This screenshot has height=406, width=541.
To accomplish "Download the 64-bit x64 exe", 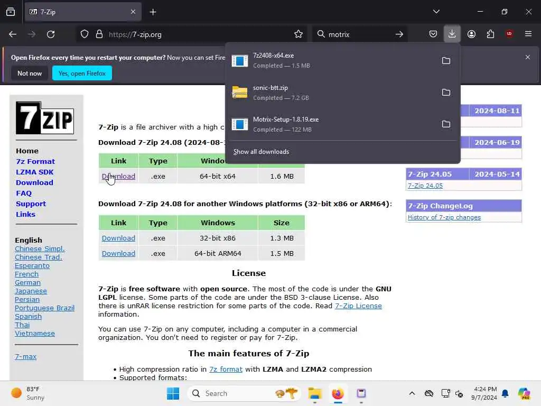I will (118, 177).
